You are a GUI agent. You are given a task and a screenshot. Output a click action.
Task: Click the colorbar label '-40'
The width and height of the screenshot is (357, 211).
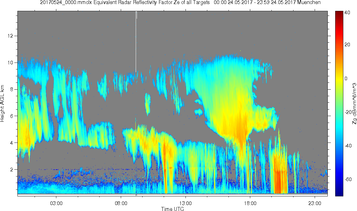click(348, 146)
